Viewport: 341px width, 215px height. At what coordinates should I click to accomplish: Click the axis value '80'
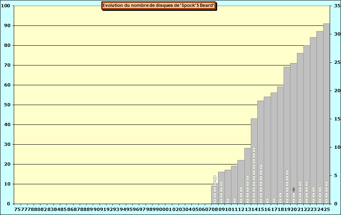click(7, 45)
